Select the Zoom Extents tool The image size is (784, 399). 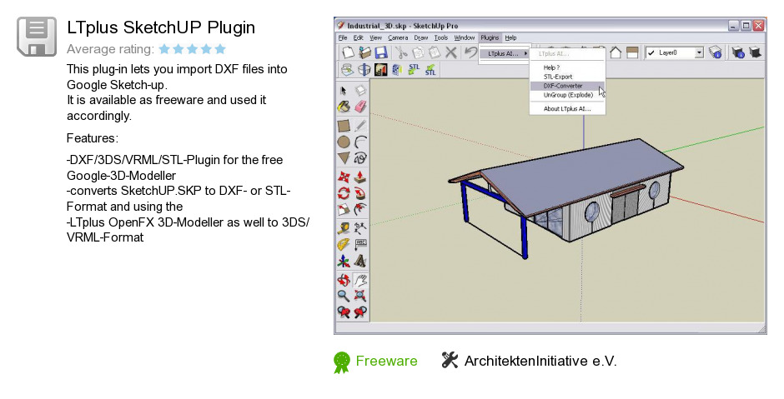coord(360,297)
